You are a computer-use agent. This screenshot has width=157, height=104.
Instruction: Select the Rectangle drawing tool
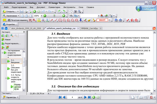60,20
